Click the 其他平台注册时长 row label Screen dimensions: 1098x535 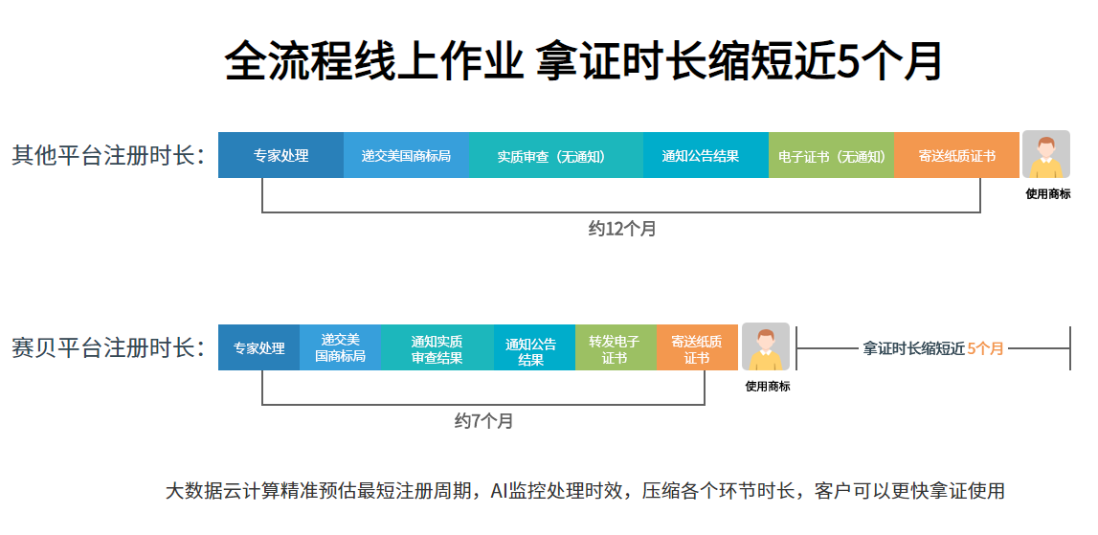click(x=108, y=155)
